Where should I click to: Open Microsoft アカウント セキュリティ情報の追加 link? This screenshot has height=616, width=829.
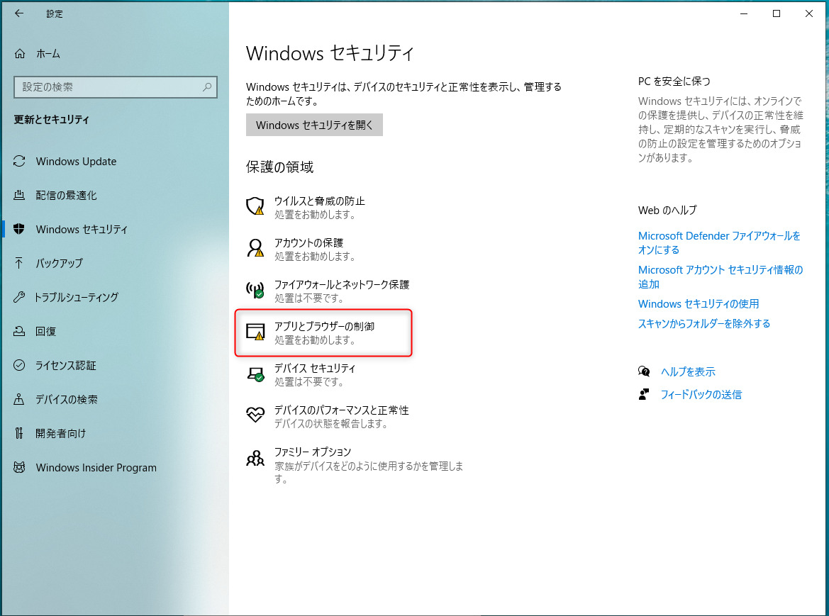[x=720, y=277]
